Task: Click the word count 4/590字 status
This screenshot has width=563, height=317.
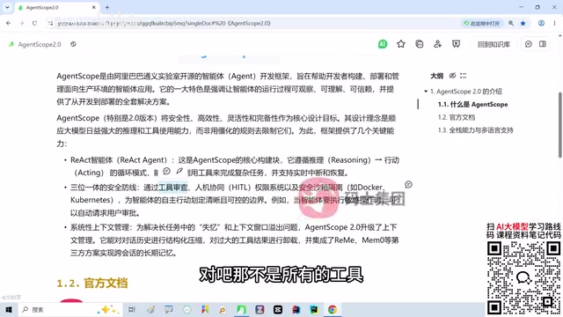Action: point(11,298)
